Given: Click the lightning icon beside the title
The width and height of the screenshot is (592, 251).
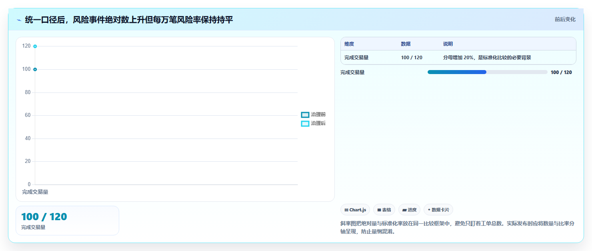Looking at the screenshot, I should (19, 20).
